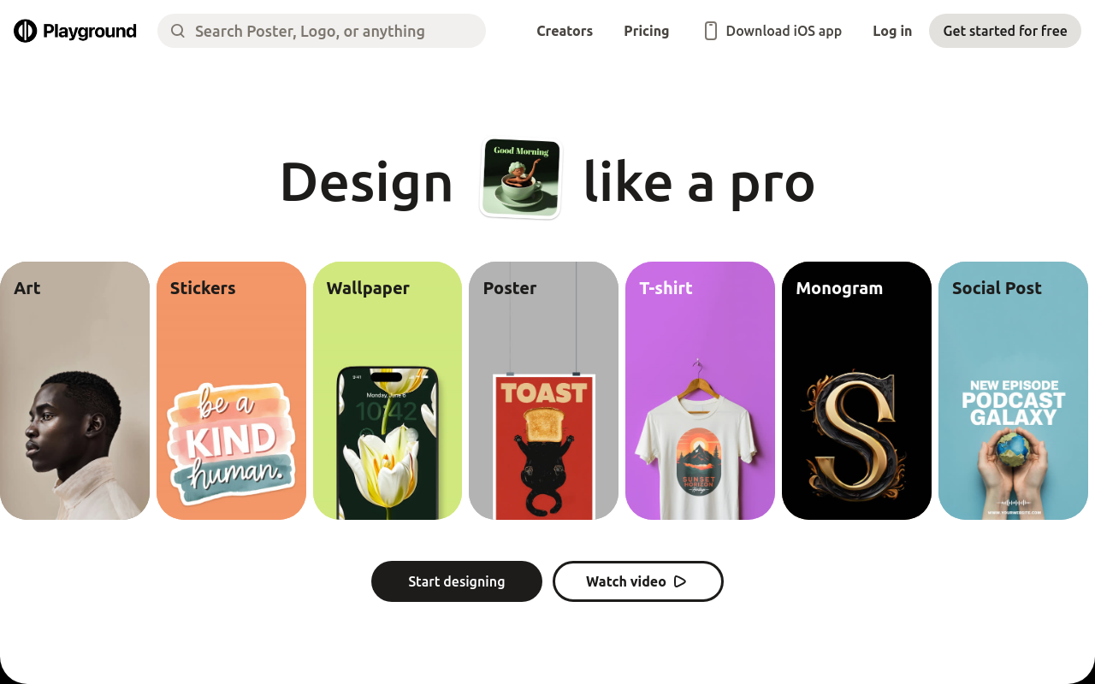Click the Watch video button
Viewport: 1095px width, 684px height.
(638, 581)
